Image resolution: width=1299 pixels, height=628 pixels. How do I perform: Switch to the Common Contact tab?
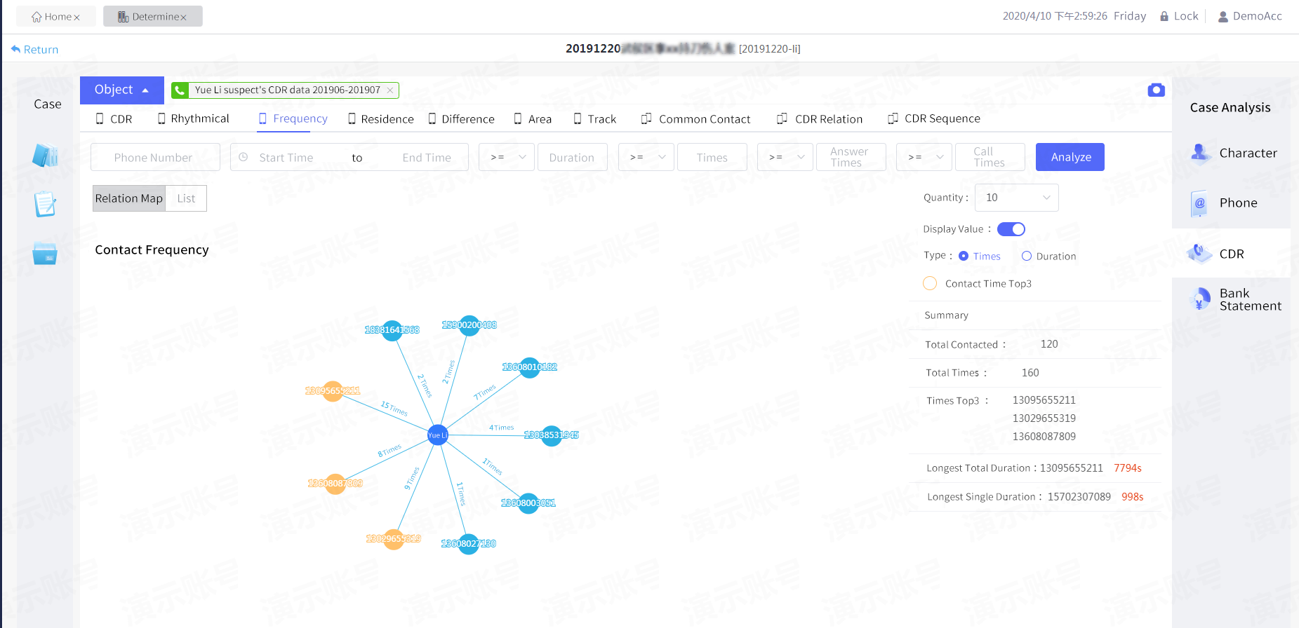[695, 119]
